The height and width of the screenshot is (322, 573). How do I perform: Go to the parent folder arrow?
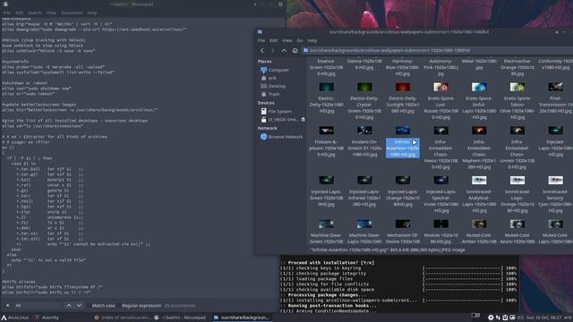284,50
